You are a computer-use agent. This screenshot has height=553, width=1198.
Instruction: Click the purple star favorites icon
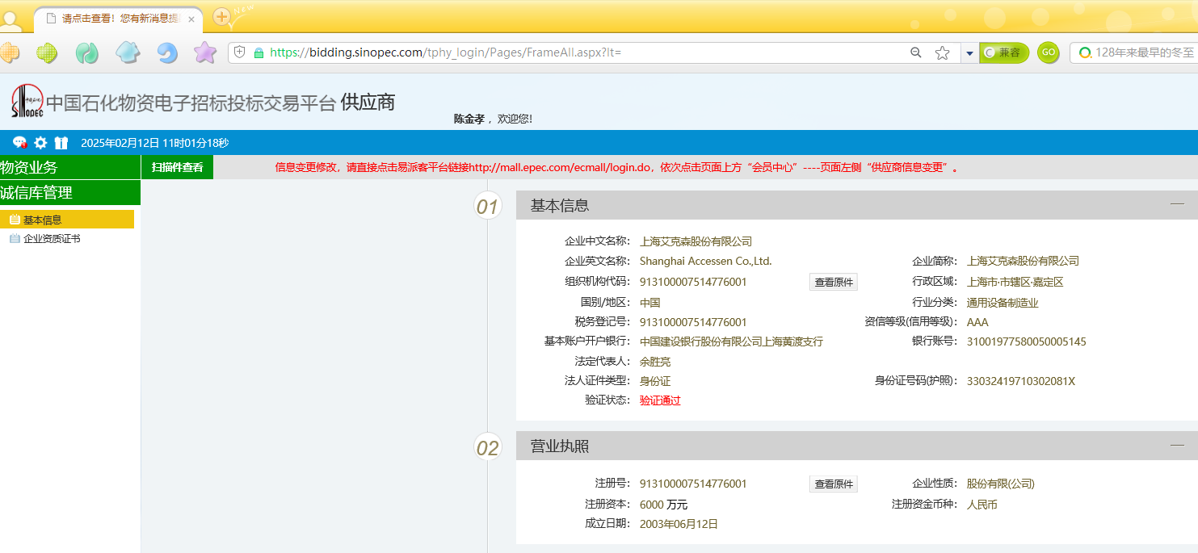tap(205, 53)
